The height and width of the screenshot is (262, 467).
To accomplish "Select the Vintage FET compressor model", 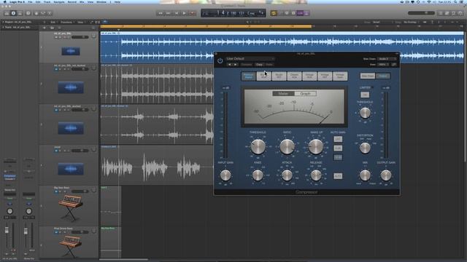I will pyautogui.click(x=325, y=76).
